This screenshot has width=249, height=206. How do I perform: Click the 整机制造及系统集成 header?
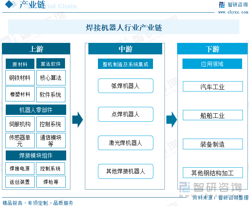pos(125,64)
